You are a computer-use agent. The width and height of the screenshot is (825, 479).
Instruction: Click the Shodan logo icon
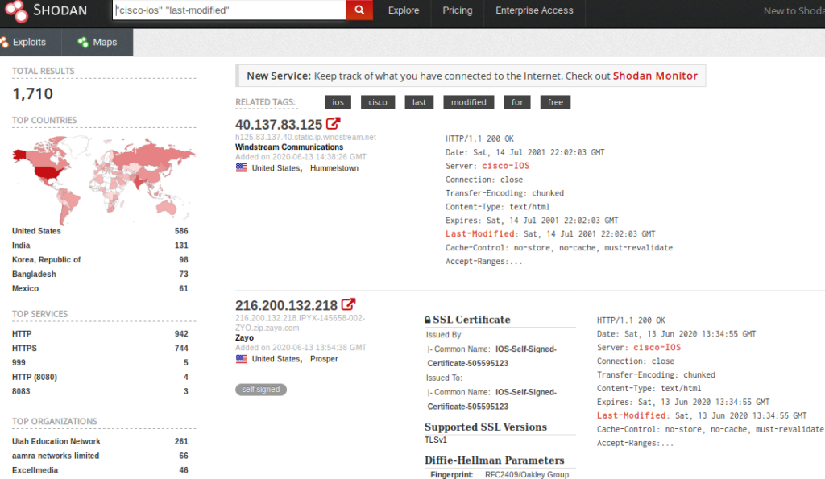(x=16, y=11)
